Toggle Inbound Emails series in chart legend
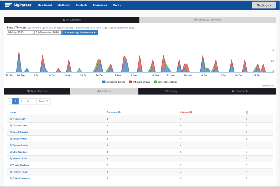Screen dimensions: 280x187 pyautogui.click(x=139, y=82)
